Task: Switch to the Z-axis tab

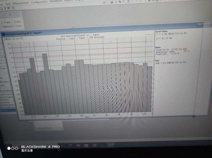Action: 17,22
